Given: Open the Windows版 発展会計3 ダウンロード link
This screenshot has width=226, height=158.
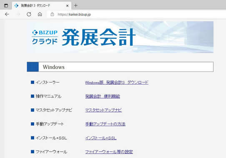Looking at the screenshot, I should click(117, 82).
